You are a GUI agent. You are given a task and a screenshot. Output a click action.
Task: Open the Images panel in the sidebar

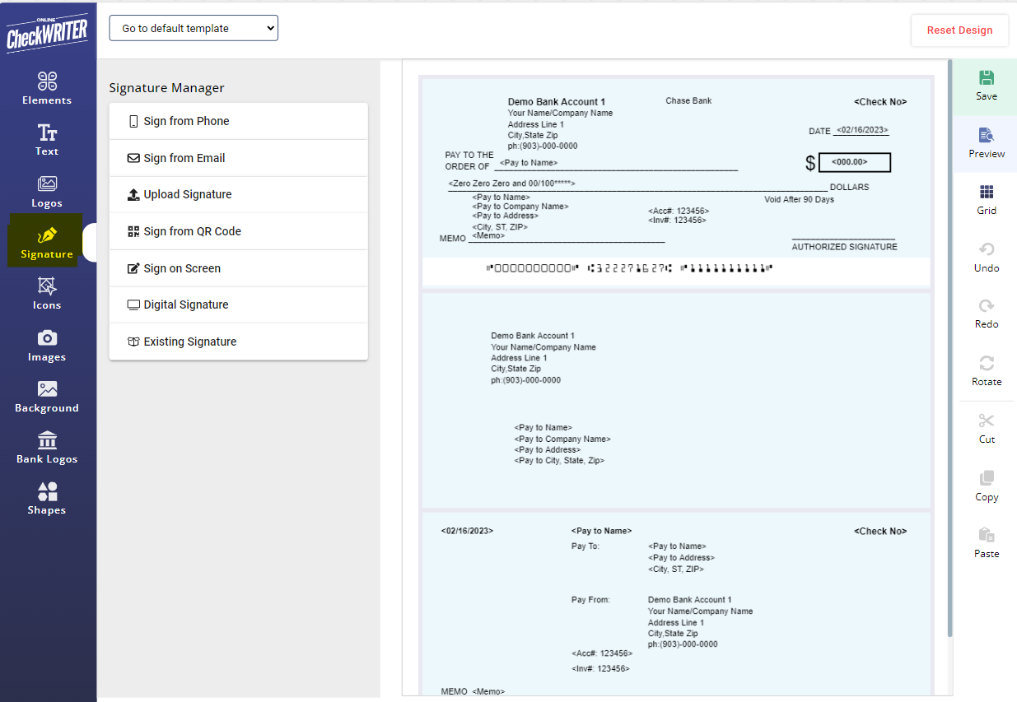point(47,345)
